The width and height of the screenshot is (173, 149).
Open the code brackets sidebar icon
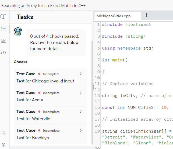[x=3, y=53]
